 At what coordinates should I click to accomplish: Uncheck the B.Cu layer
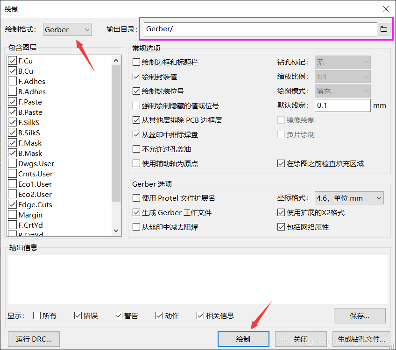point(12,71)
